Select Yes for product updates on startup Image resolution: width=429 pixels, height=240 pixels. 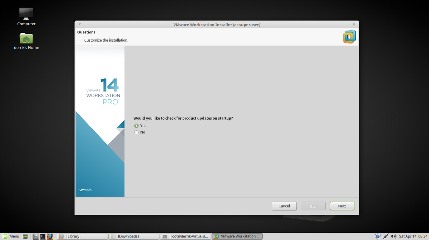pos(136,125)
